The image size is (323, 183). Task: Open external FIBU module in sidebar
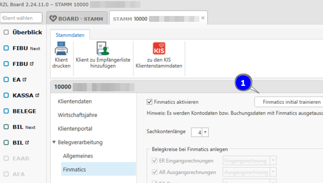click(x=21, y=64)
